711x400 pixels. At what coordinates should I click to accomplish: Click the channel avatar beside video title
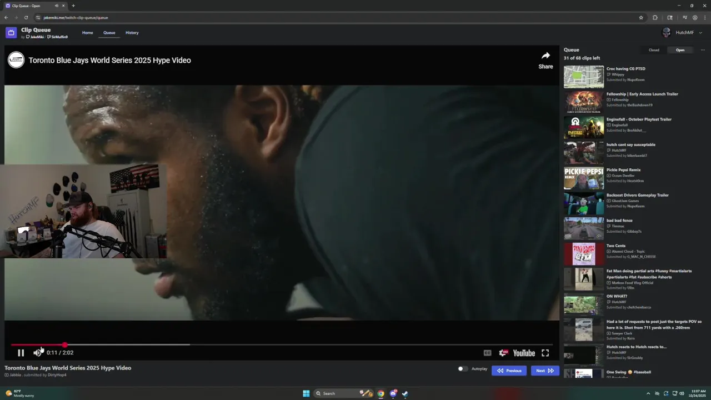point(16,60)
